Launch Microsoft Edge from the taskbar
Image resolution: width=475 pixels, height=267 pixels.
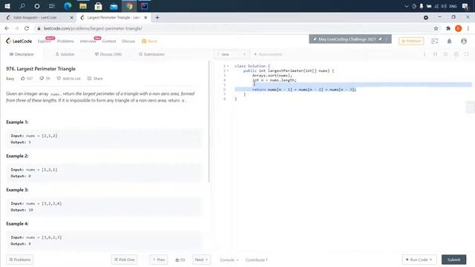[x=68, y=6]
